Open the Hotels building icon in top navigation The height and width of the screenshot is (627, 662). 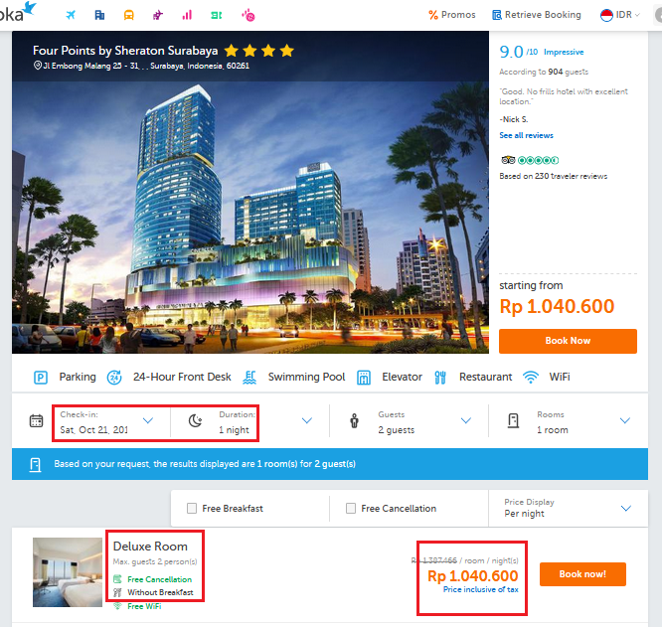click(x=99, y=15)
